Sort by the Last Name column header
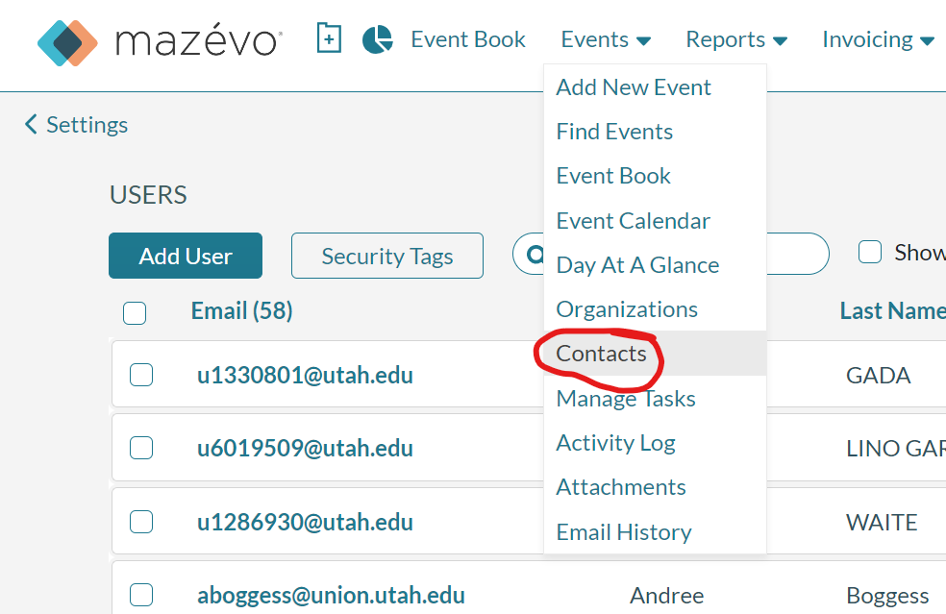 pos(893,311)
